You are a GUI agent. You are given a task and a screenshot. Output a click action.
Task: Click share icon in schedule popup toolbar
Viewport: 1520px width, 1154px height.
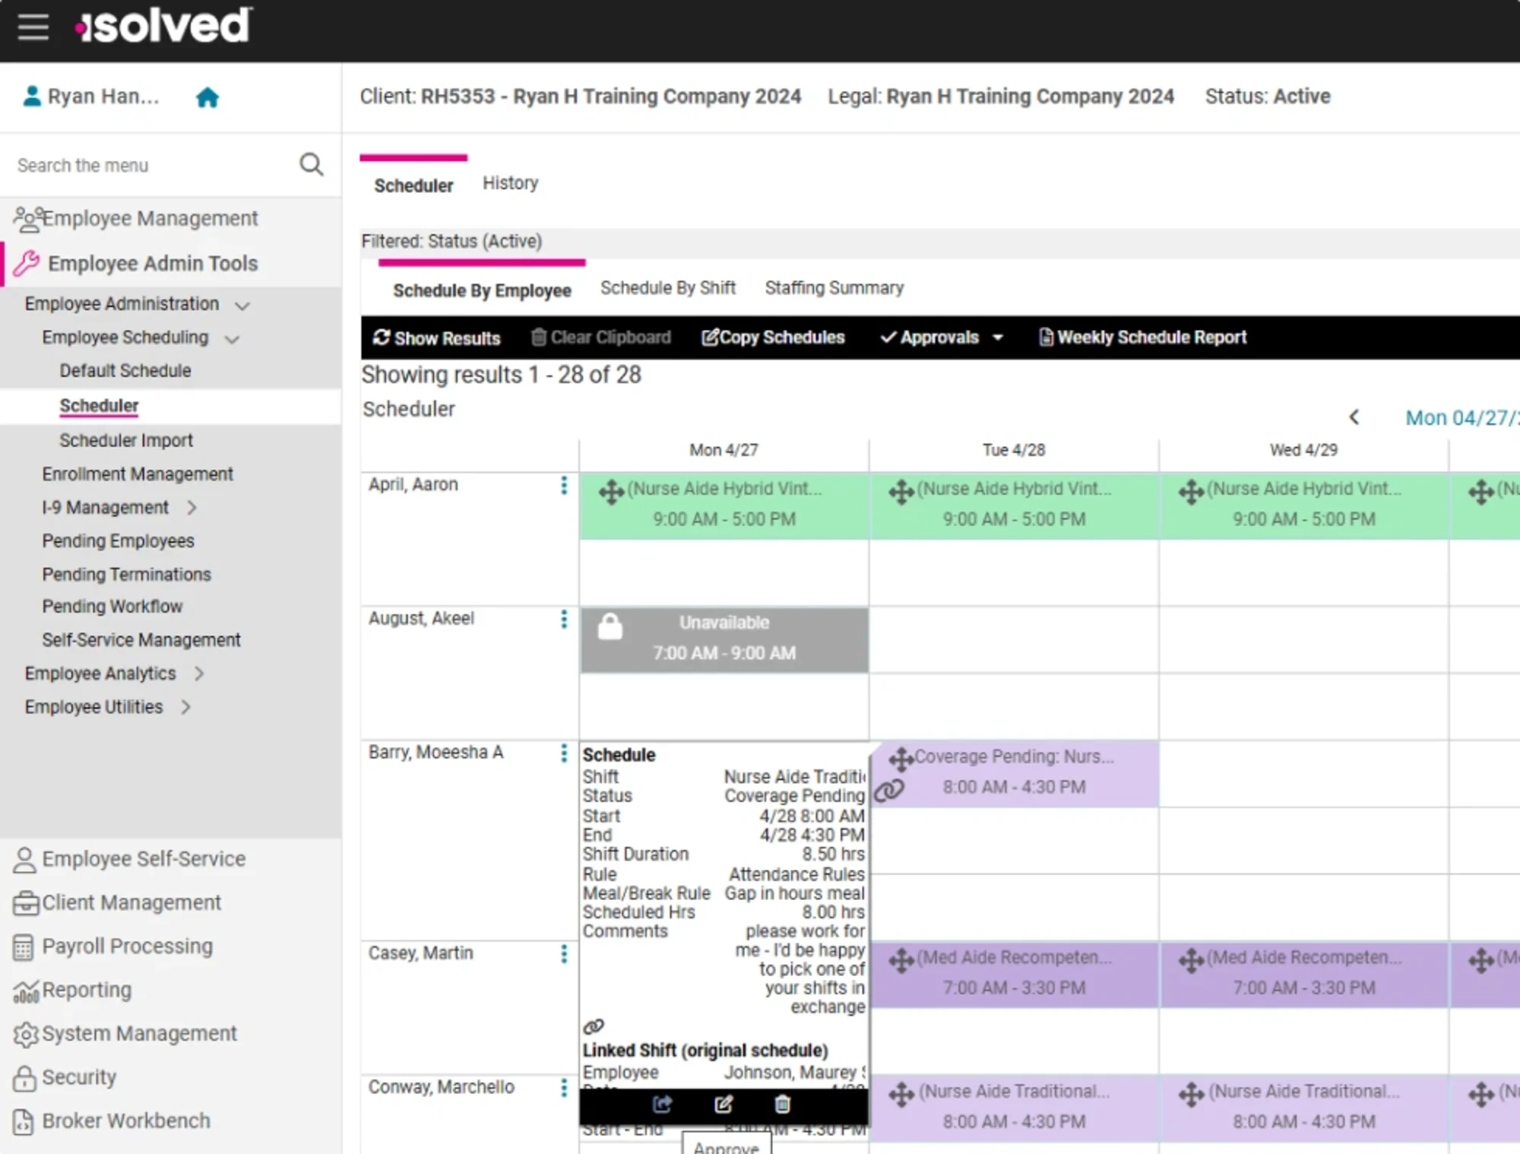(662, 1104)
